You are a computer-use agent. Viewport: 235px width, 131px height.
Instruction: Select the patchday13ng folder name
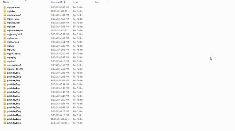(14, 123)
